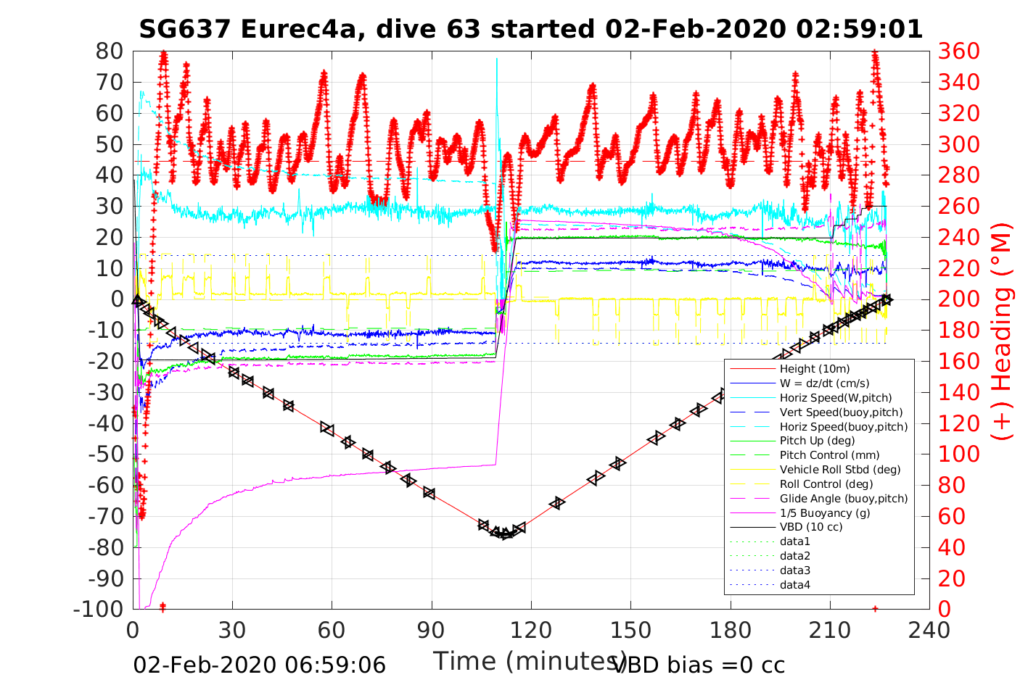Click right heading axis tick label '200'

958,299
